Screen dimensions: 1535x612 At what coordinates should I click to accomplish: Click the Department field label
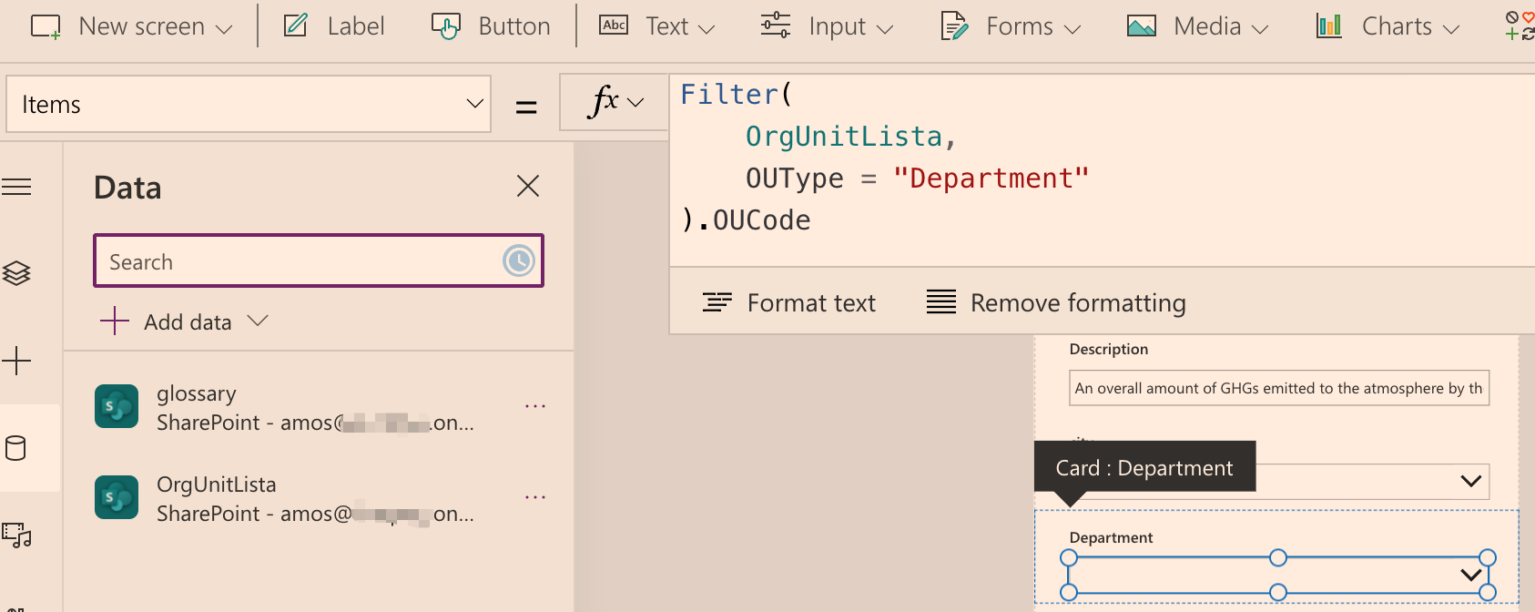pyautogui.click(x=1111, y=537)
